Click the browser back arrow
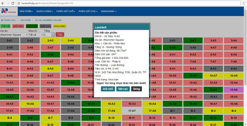The width and height of the screenshot is (247, 126). pos(3,3)
